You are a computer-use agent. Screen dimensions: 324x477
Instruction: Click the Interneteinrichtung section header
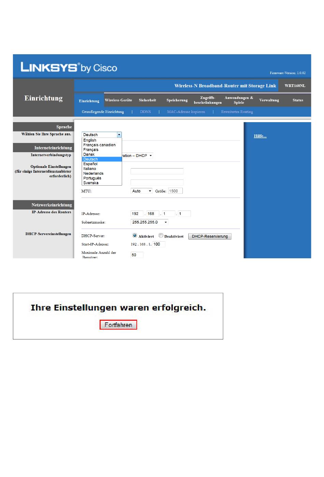pos(43,148)
